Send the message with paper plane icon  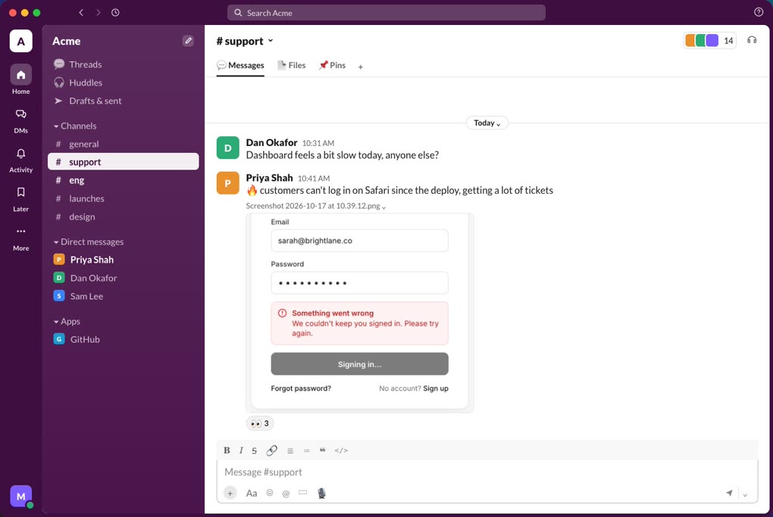[729, 493]
